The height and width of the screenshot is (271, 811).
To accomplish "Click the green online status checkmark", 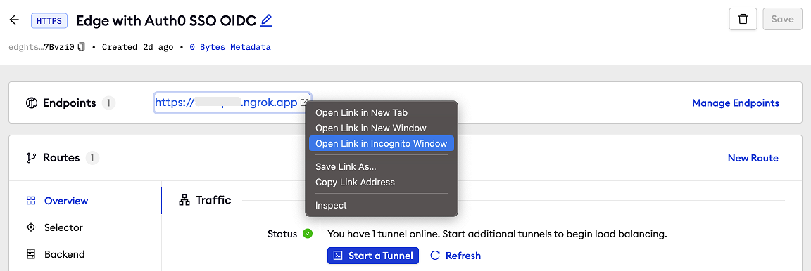I will [307, 234].
